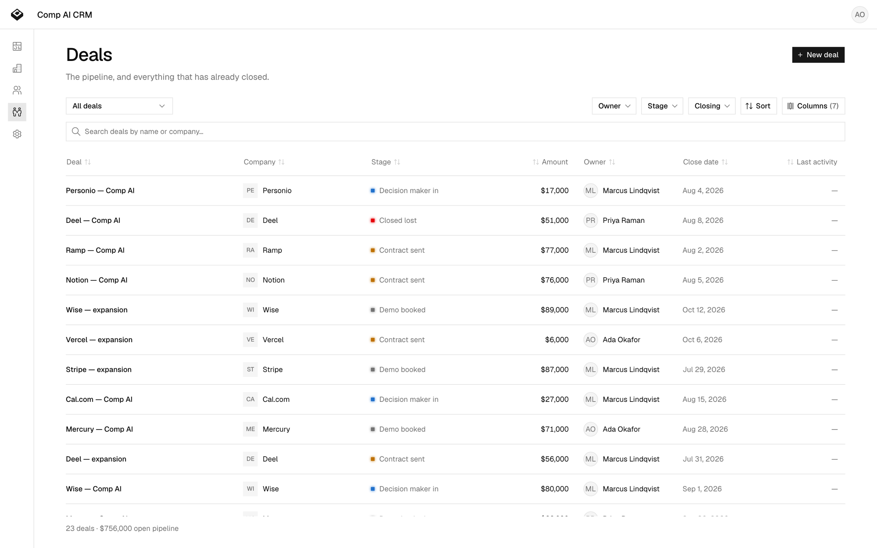Screen dimensions: 877x548
Task: Open the Deel — Comp AI deal
Action: click(x=93, y=220)
